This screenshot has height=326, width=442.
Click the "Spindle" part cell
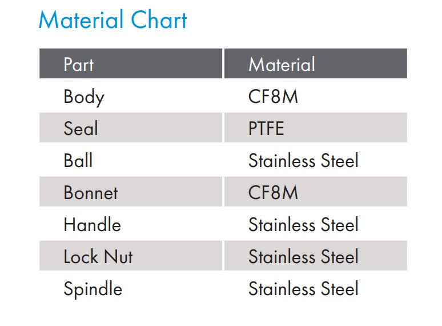tap(93, 289)
